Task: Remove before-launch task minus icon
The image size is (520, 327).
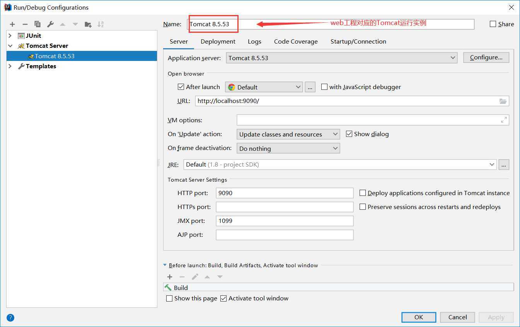Action: point(182,277)
